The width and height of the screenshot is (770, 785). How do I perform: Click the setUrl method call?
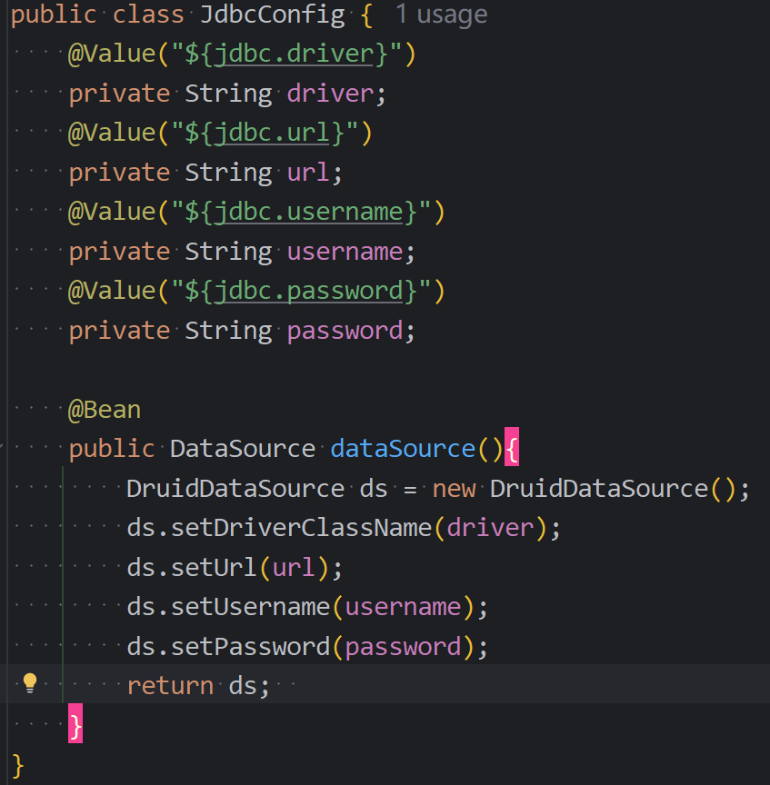click(214, 568)
